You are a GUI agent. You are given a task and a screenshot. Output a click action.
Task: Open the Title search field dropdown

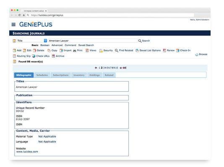45,41
